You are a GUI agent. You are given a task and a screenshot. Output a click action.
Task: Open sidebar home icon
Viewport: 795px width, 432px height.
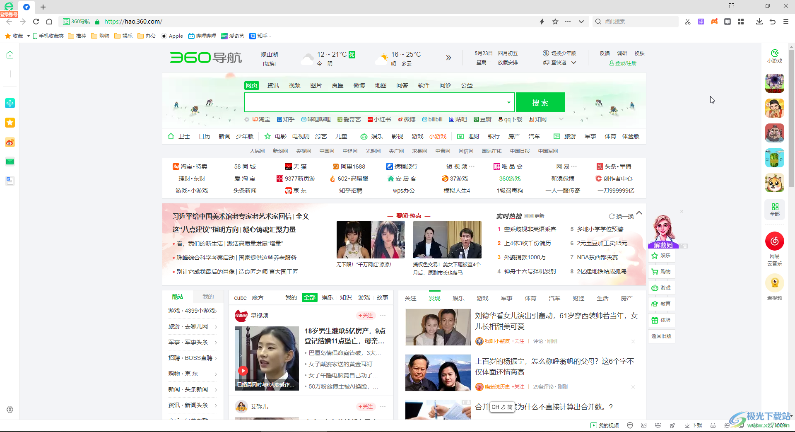pos(10,55)
